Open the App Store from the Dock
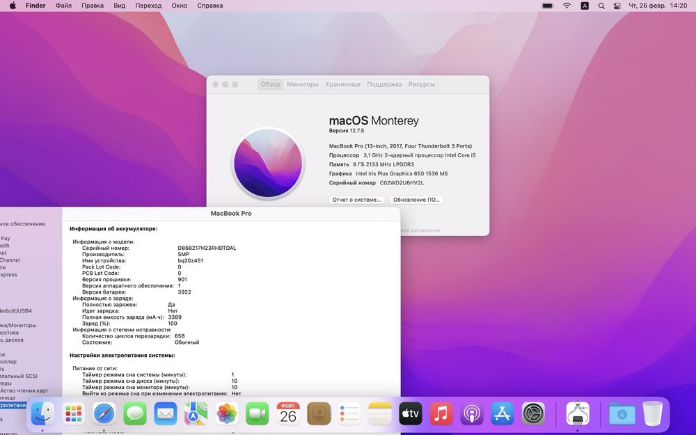The width and height of the screenshot is (696, 435). (x=503, y=413)
